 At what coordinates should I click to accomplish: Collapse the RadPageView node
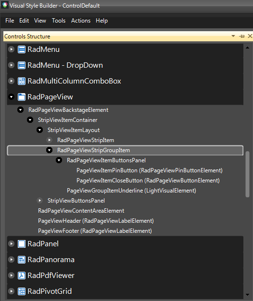12,97
